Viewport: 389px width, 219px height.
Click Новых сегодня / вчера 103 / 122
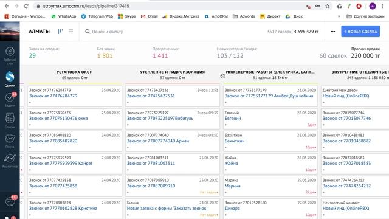[x=237, y=53]
